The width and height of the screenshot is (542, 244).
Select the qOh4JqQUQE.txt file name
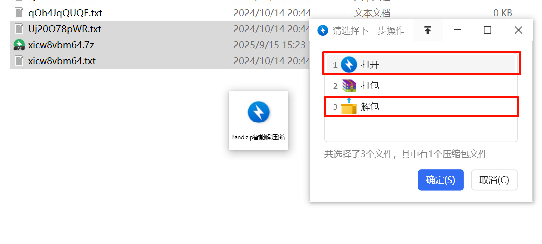pyautogui.click(x=65, y=13)
